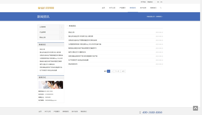Open the 技术支持 top navigation menu
The height and width of the screenshot is (115, 202).
[143, 8]
